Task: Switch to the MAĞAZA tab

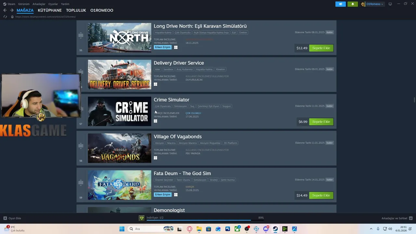Action: click(x=25, y=10)
